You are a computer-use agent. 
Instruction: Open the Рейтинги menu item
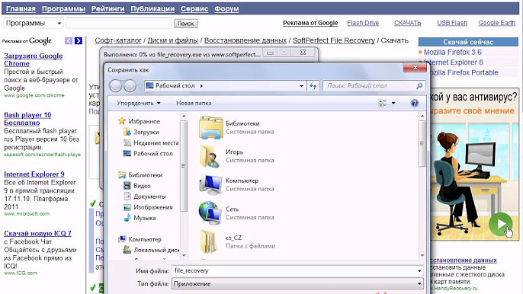pyautogui.click(x=107, y=9)
